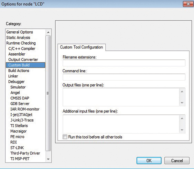The image size is (194, 169).
Task: Open the C/C++ Compiler category
Action: tap(22, 48)
